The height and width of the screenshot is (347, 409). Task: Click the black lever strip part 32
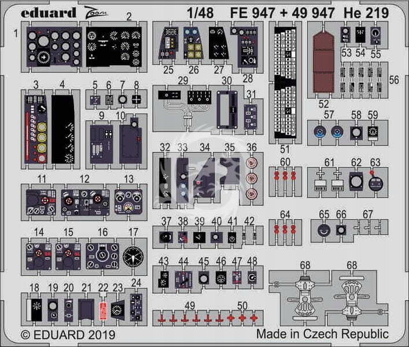pos(165,180)
